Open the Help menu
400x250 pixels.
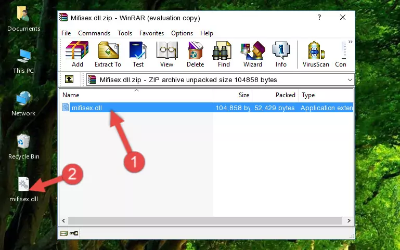[207, 33]
